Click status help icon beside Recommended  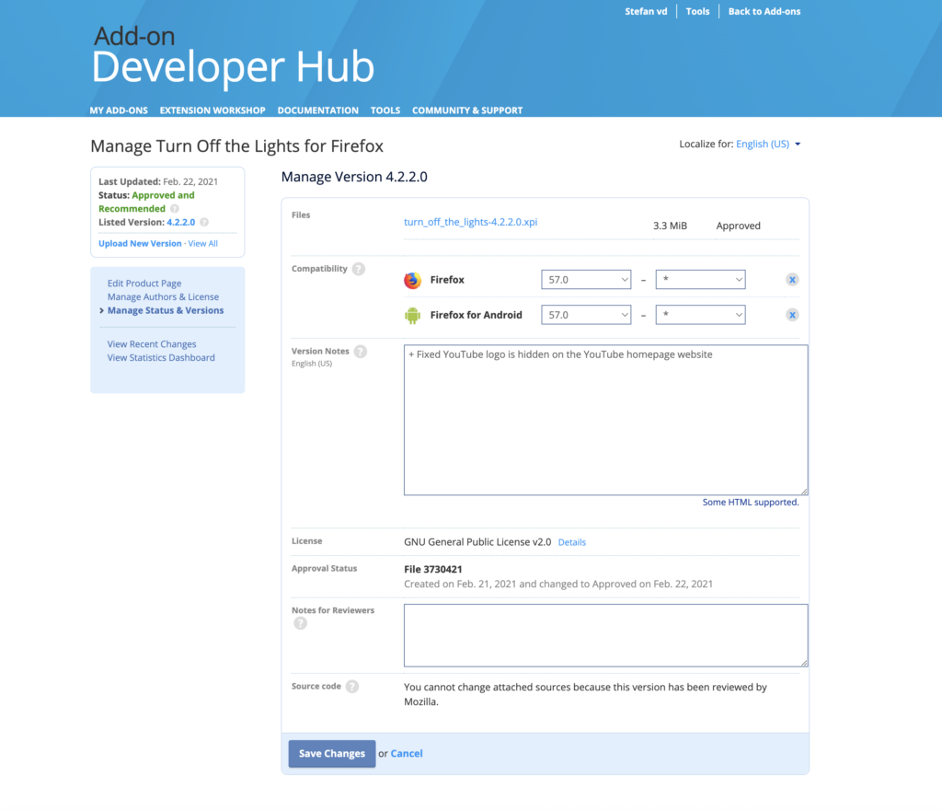tap(175, 209)
